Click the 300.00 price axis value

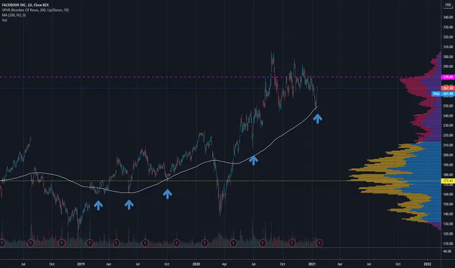pyautogui.click(x=448, y=57)
